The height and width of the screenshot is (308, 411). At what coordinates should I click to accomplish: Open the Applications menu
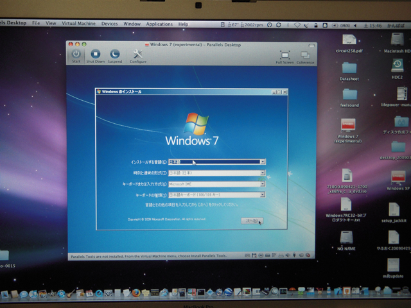159,24
